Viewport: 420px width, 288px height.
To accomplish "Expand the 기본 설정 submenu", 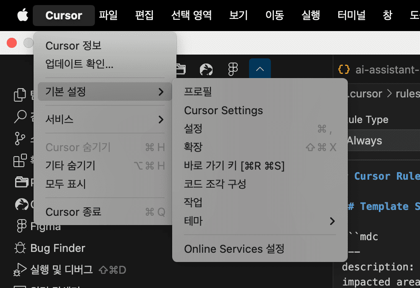I will [105, 92].
